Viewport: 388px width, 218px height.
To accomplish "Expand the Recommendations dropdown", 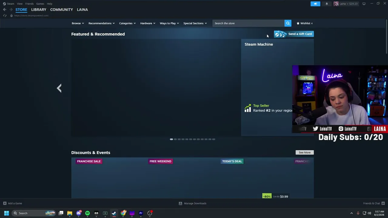I will coord(102,23).
